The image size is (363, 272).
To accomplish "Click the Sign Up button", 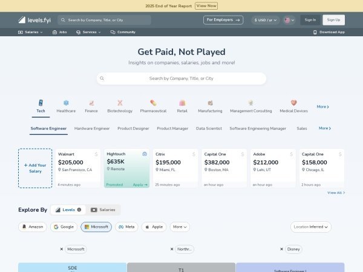I will (333, 20).
